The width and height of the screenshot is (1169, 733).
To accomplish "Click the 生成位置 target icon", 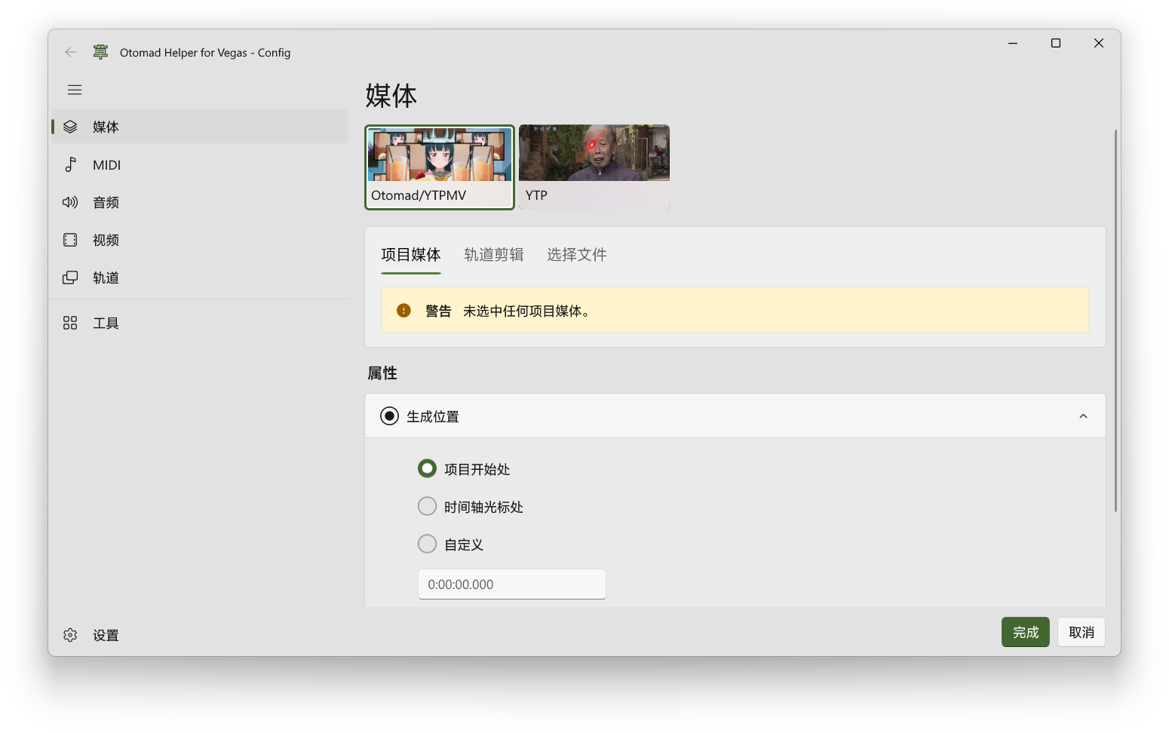I will (389, 416).
